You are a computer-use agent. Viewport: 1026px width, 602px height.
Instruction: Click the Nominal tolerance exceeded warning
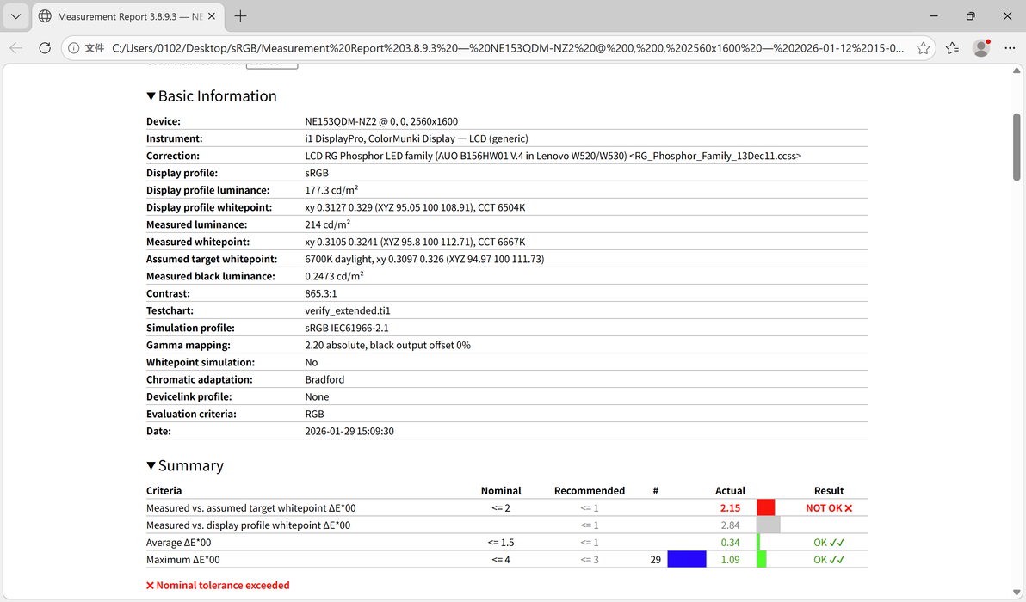(x=218, y=585)
